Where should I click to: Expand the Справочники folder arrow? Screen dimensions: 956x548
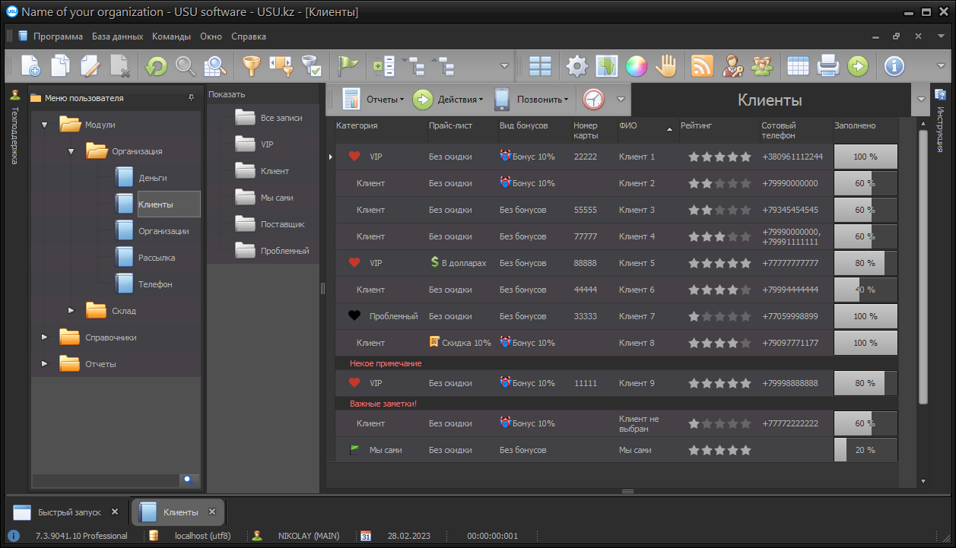[x=44, y=337]
